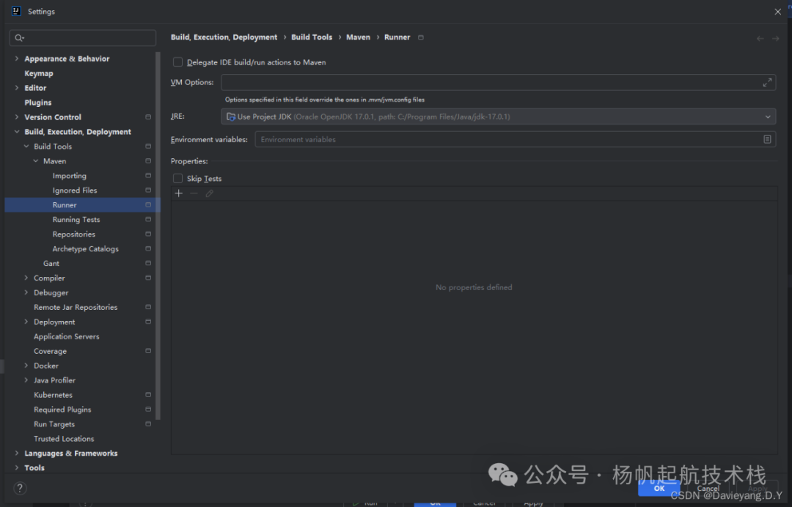Screen dimensions: 792x507
Task: Click the edit property pencil icon
Action: click(x=209, y=193)
